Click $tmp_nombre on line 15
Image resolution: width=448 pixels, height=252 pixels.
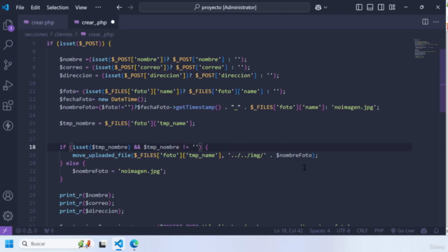click(77, 123)
